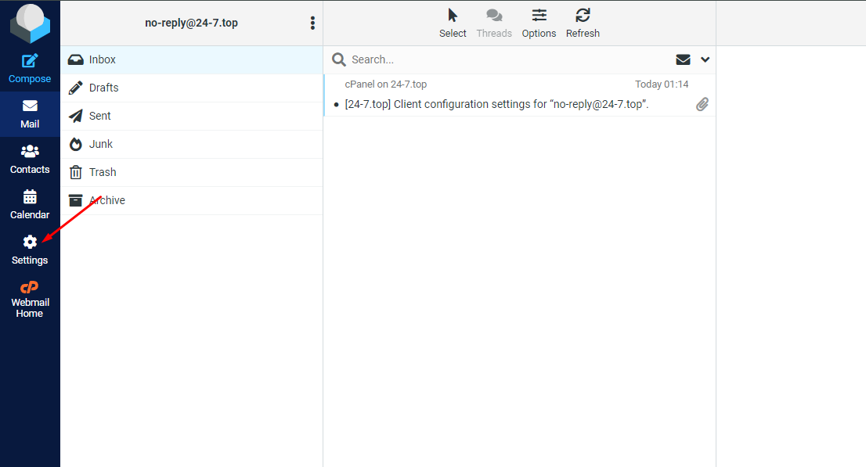This screenshot has width=866, height=467.
Task: Click the paperclip attachment icon on message
Action: pos(702,104)
